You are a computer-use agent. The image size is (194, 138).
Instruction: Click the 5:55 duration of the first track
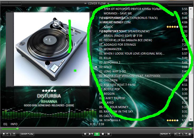point(185,9)
